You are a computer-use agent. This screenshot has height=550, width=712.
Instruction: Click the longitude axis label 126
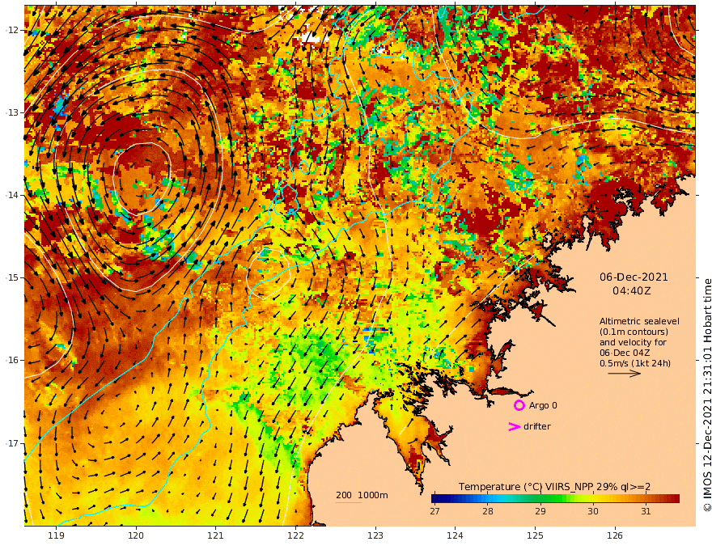[615, 536]
